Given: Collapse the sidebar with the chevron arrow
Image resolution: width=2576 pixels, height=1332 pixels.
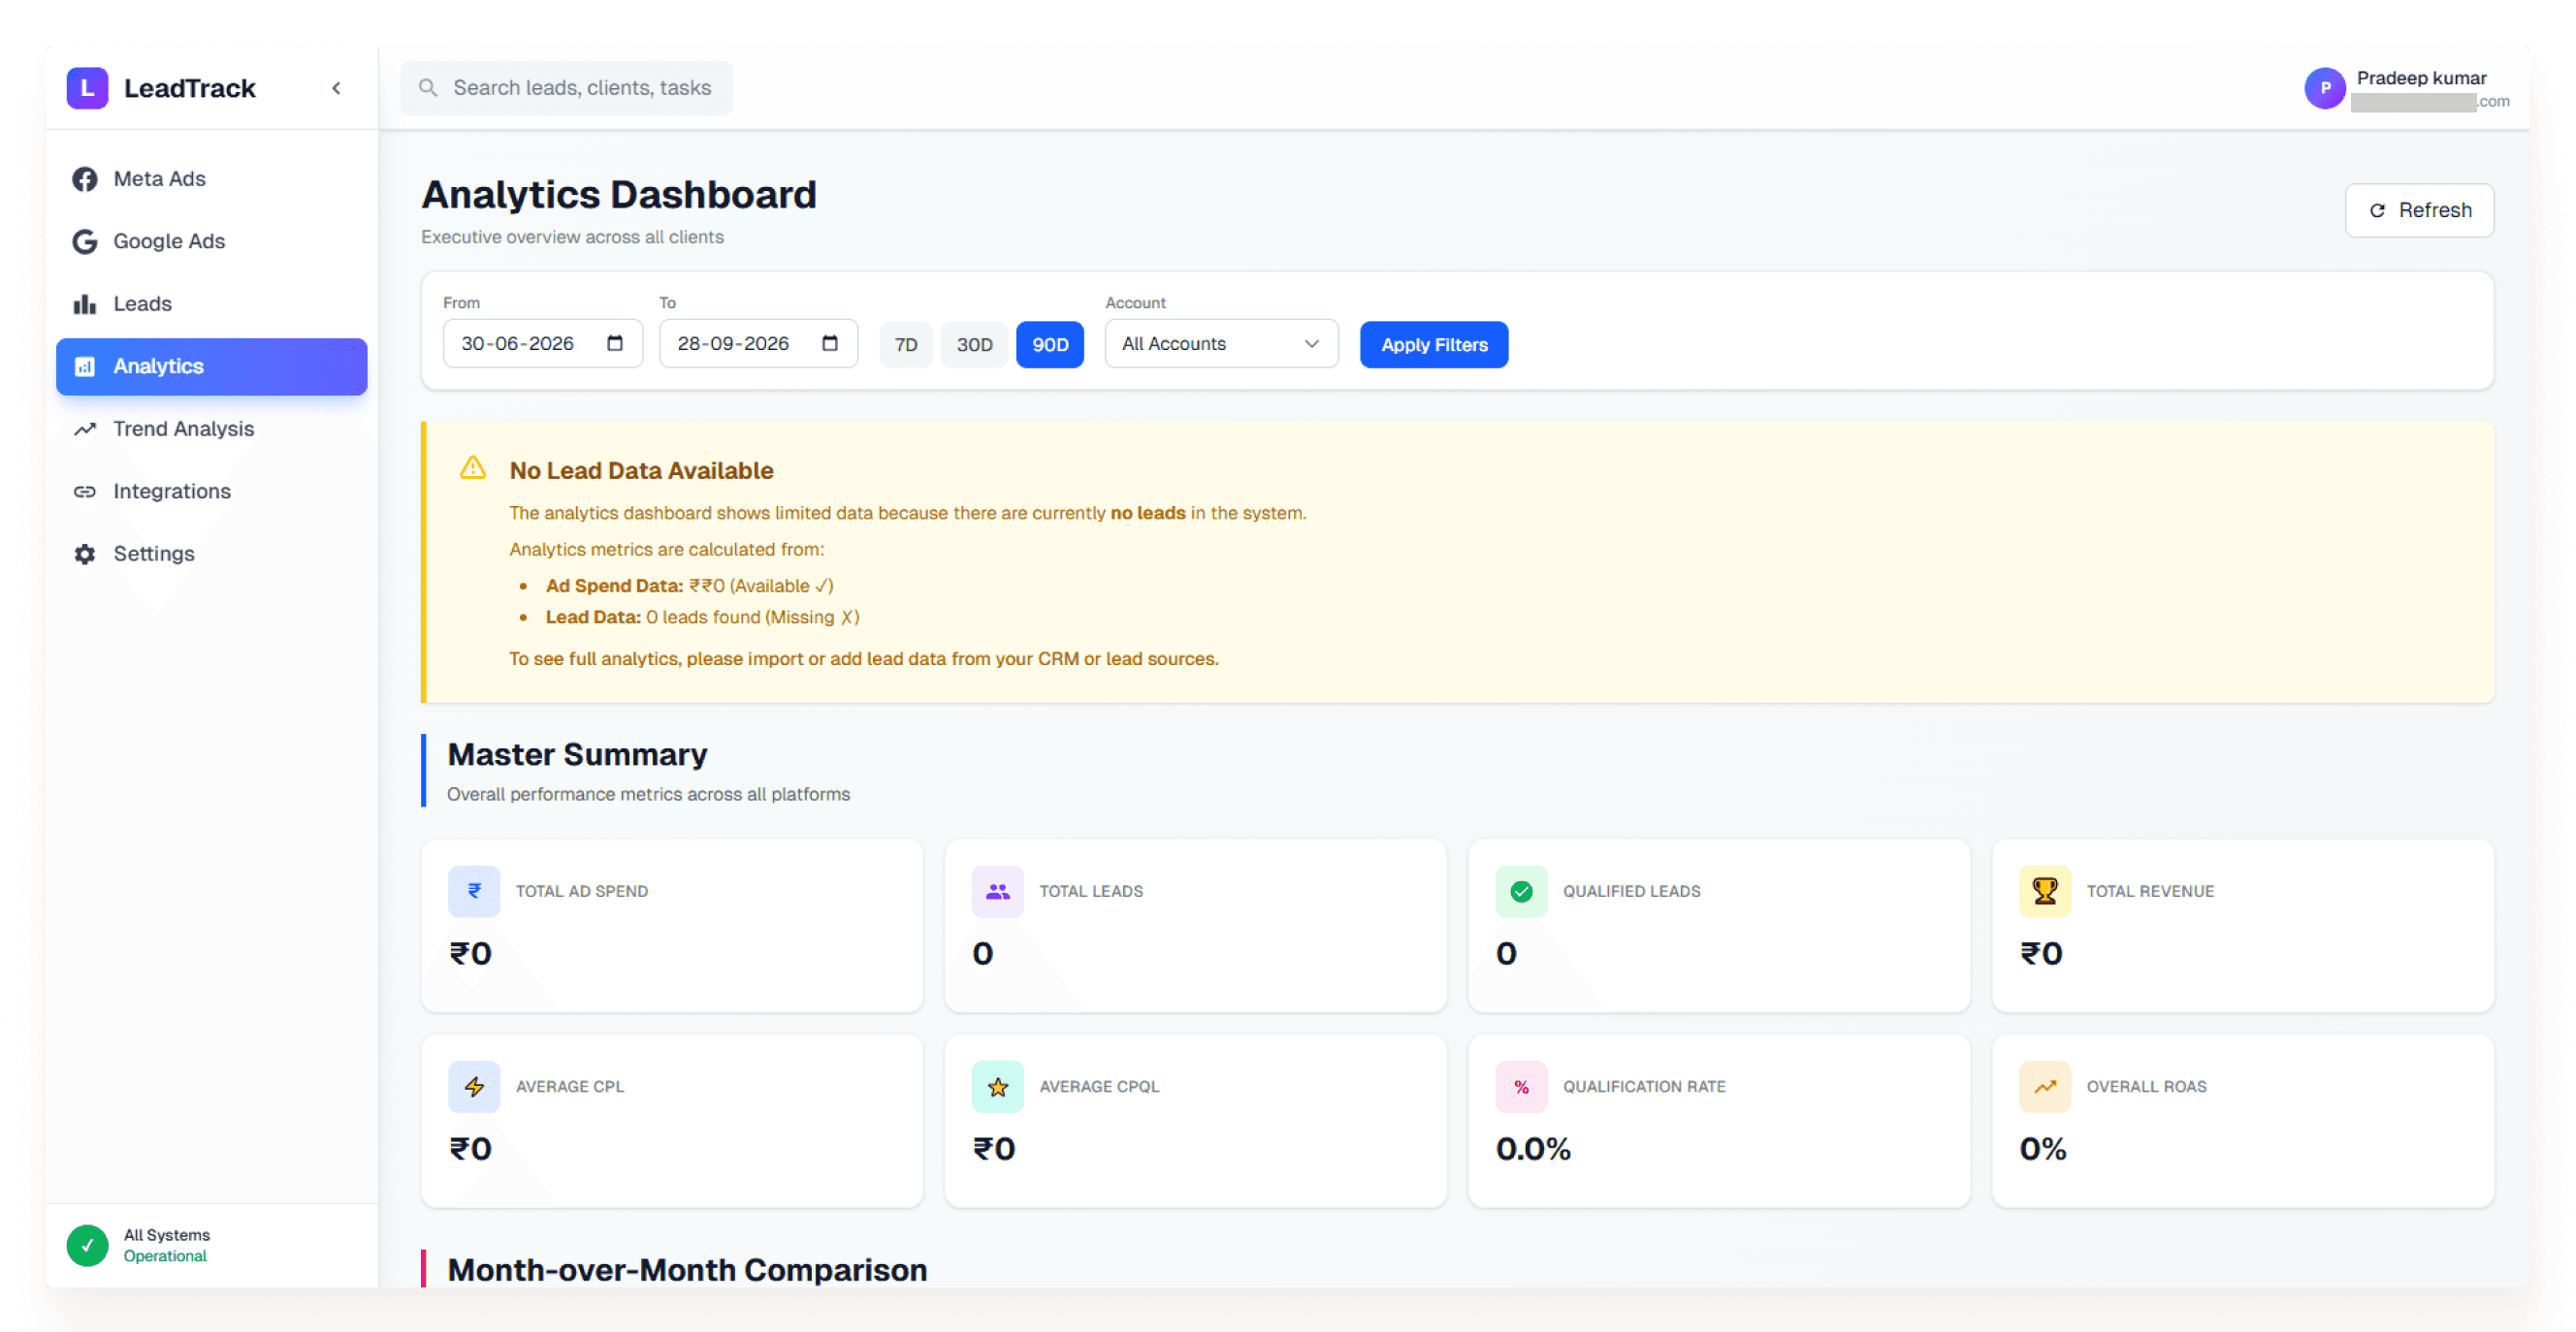Looking at the screenshot, I should tap(337, 88).
